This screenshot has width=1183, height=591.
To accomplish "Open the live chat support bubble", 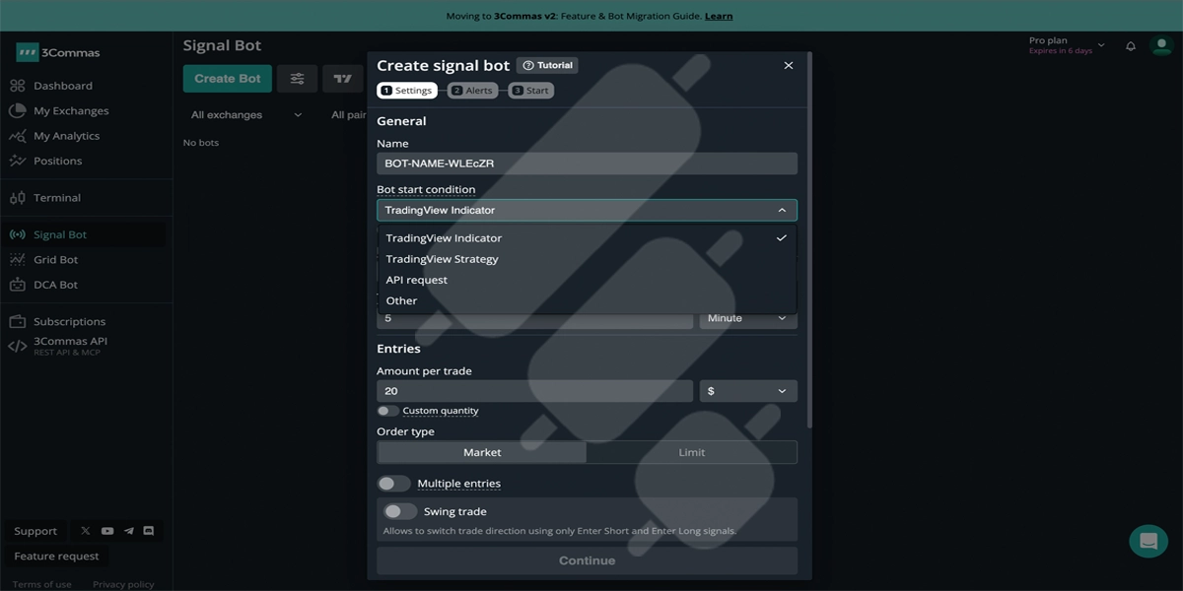I will (x=1148, y=541).
